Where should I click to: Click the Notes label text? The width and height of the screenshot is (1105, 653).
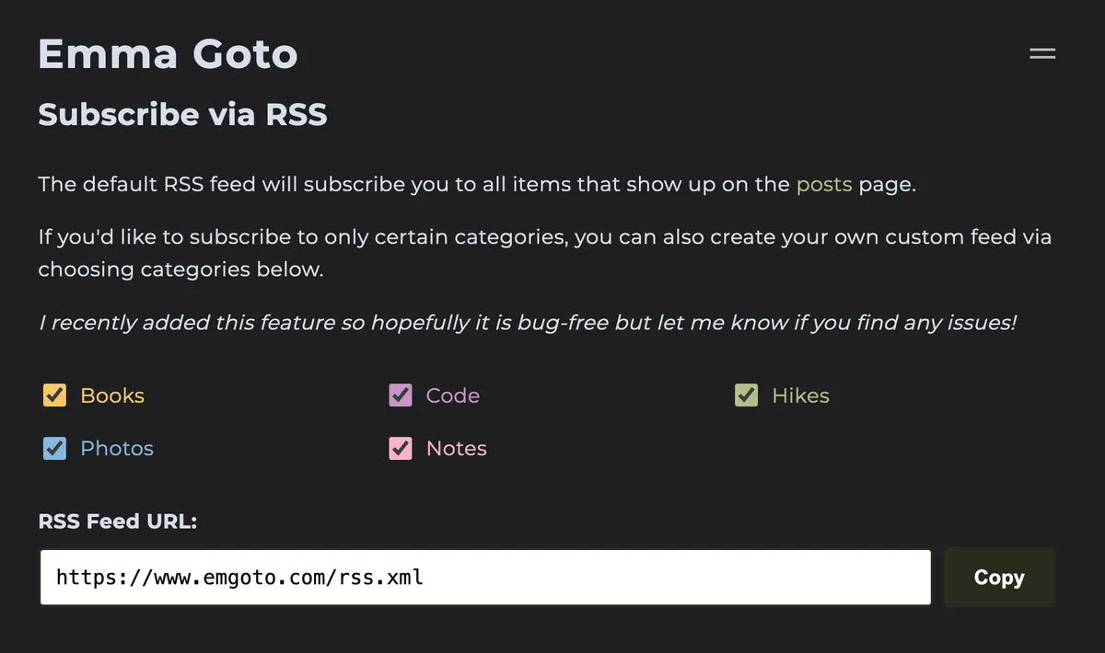[x=456, y=449]
